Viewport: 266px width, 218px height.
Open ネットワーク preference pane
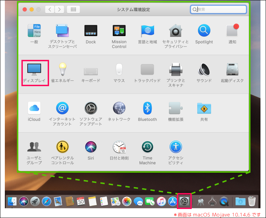[x=119, y=111]
